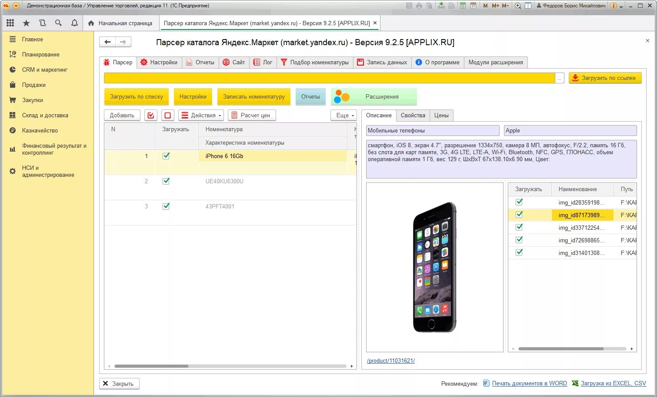
Task: Click the check all red icon button
Action: [x=150, y=115]
